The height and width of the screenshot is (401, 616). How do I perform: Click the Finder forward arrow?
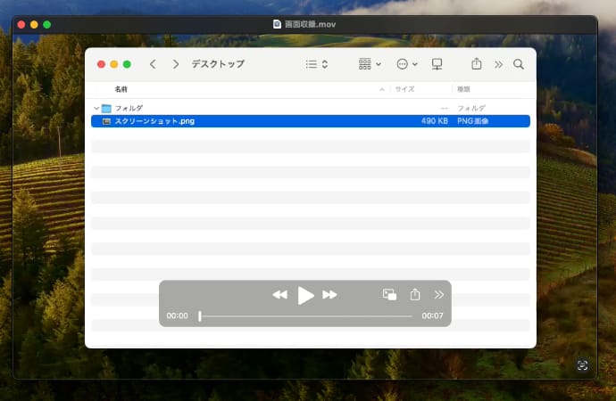coord(175,64)
